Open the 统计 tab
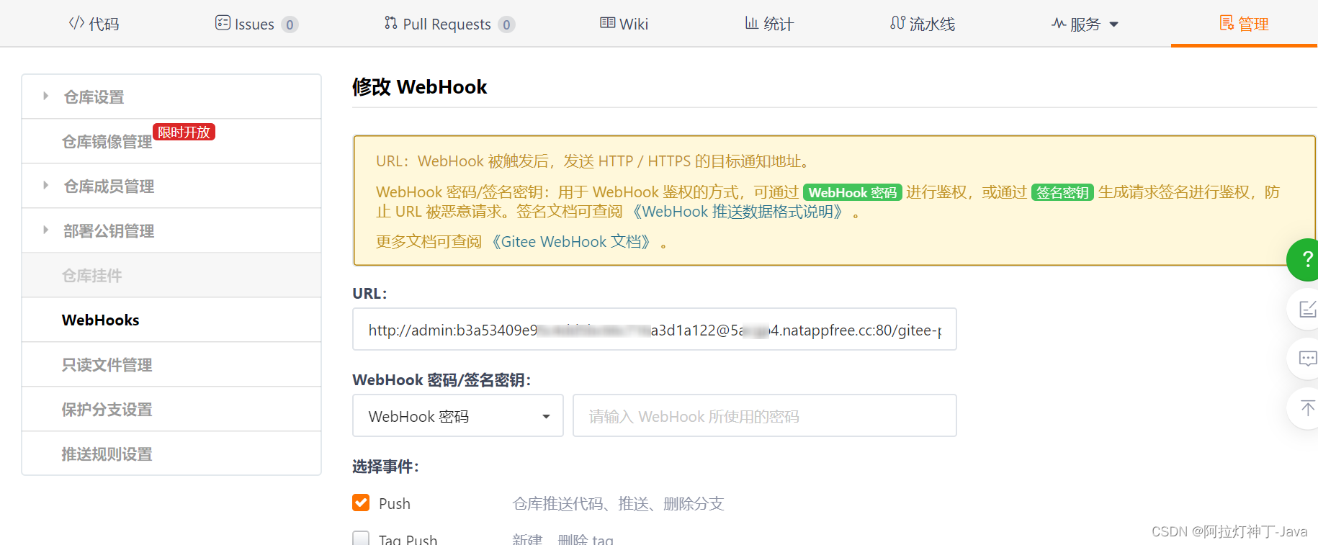Image resolution: width=1318 pixels, height=545 pixels. coord(769,24)
